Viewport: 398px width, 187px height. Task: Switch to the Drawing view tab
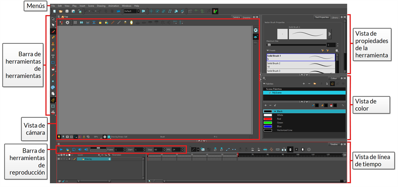246,17
